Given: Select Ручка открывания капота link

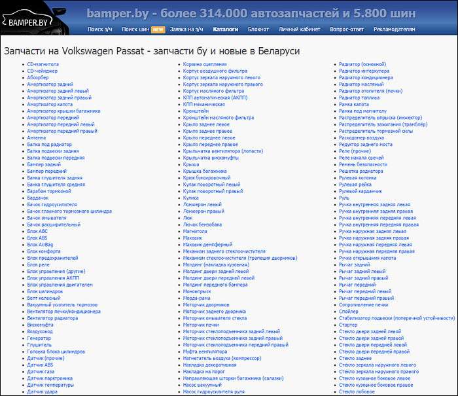Looking at the screenshot, I should [367, 258].
